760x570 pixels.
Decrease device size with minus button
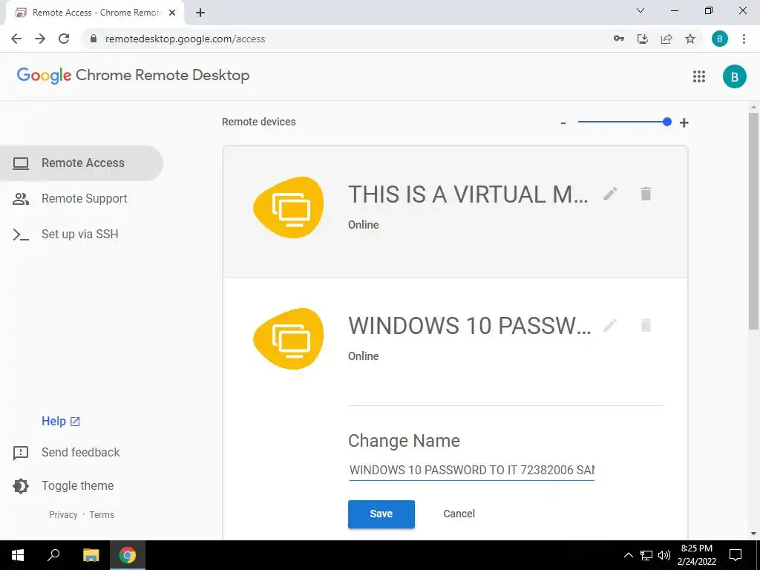(563, 123)
